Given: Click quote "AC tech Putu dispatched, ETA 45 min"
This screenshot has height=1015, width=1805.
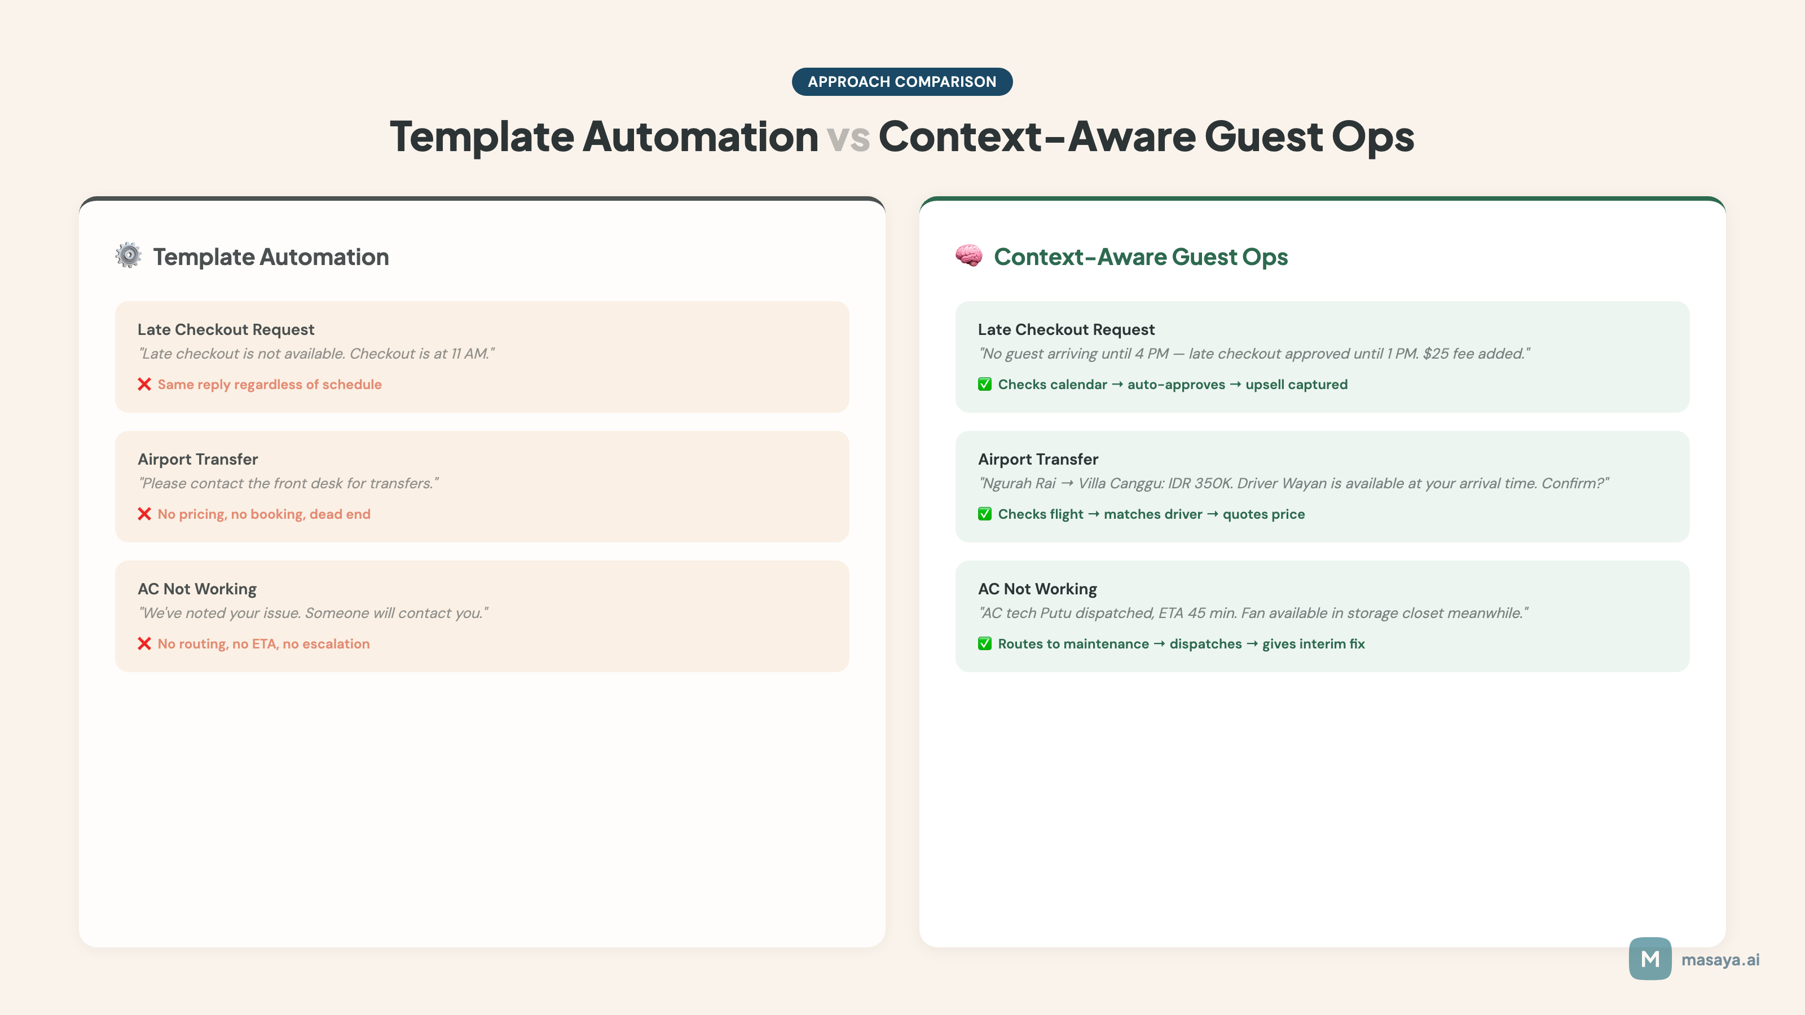Looking at the screenshot, I should 1253,612.
